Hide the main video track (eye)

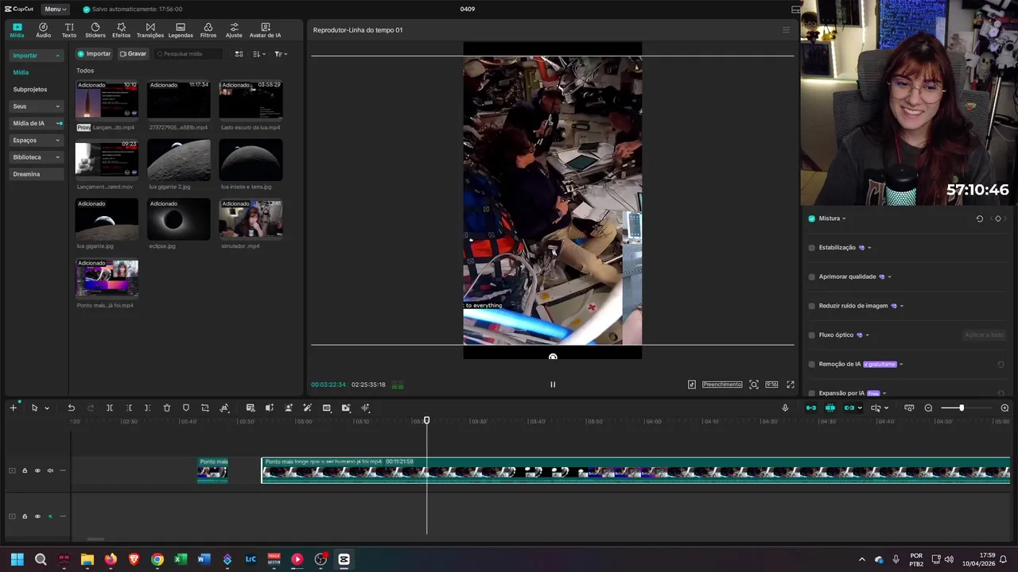click(37, 470)
